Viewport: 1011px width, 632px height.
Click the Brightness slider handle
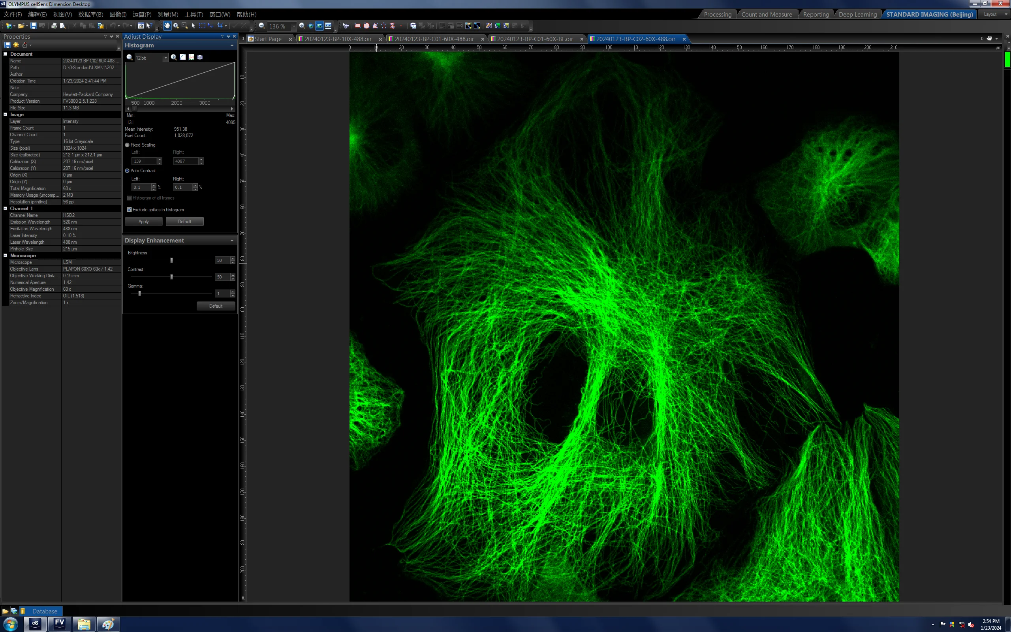(172, 260)
